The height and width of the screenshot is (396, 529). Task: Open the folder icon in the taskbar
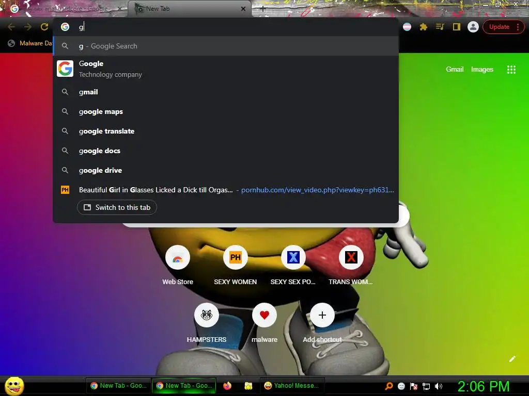pos(248,386)
